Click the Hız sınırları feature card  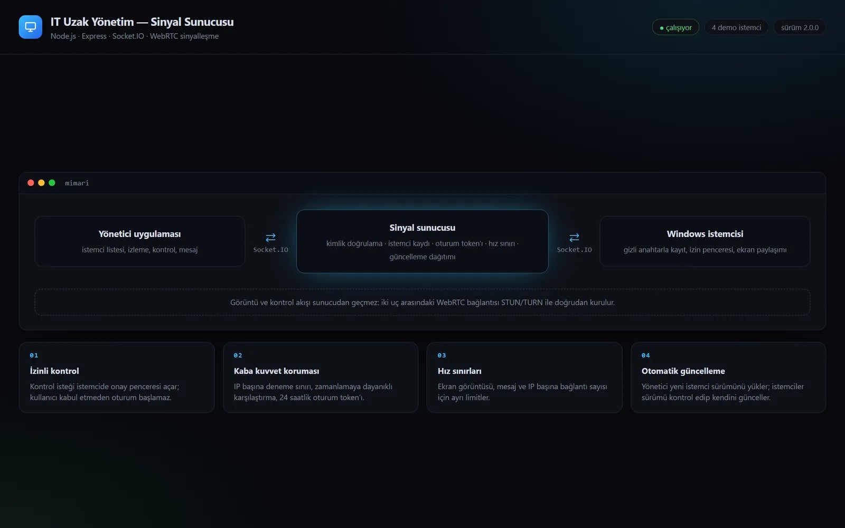524,378
